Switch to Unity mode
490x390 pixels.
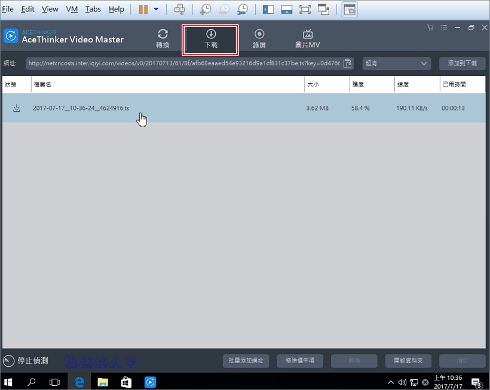coord(323,10)
